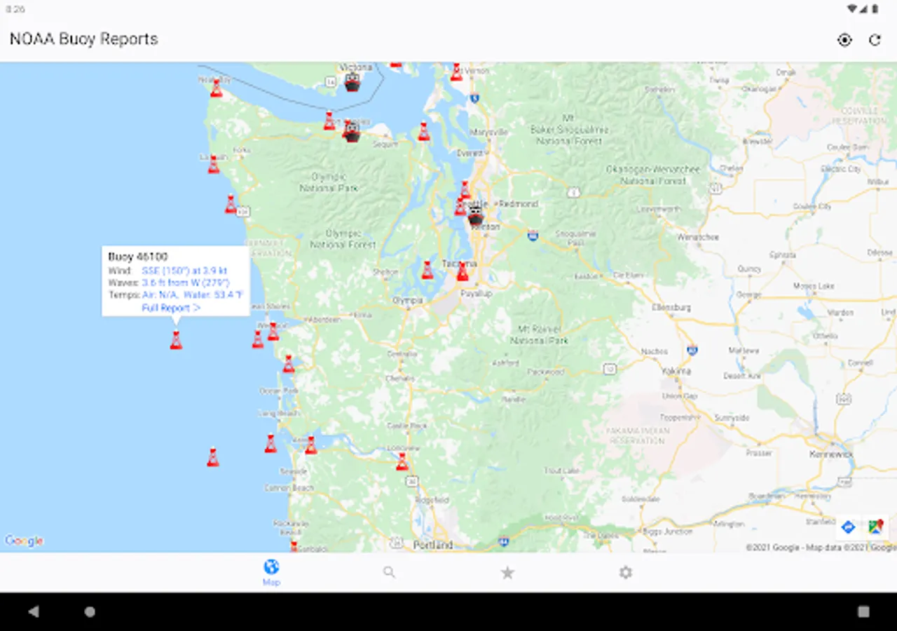Screen dimensions: 897x631
Task: Select the buoy north of Ocean Park
Action: [289, 364]
